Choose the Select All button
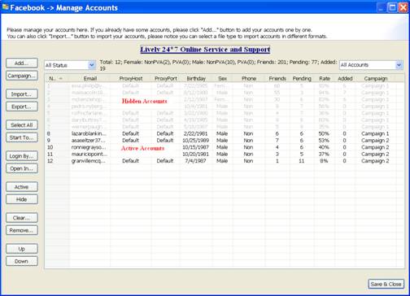 point(22,125)
